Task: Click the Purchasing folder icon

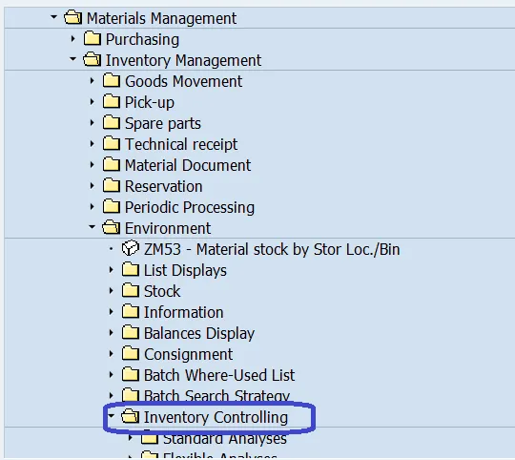Action: pyautogui.click(x=92, y=38)
